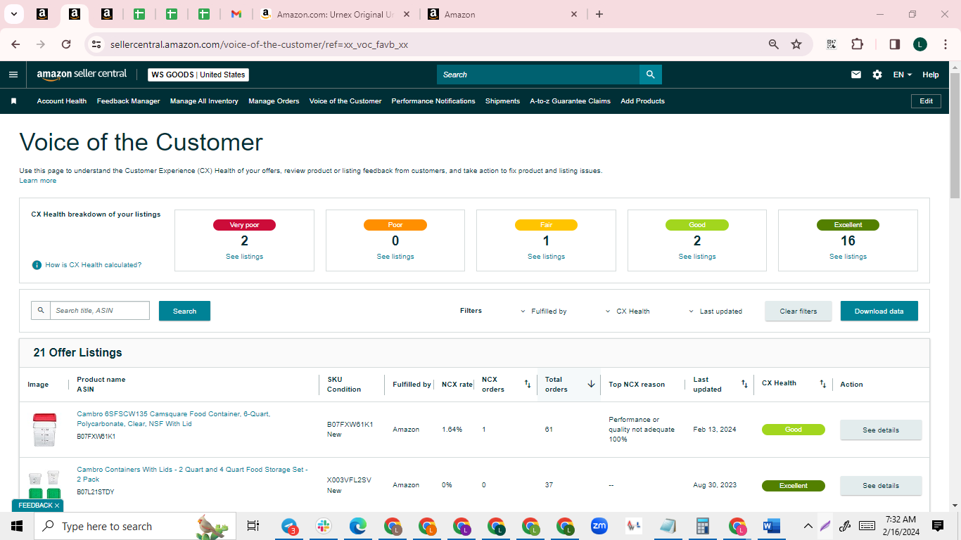Reload the current browser page
961x540 pixels.
coord(66,44)
